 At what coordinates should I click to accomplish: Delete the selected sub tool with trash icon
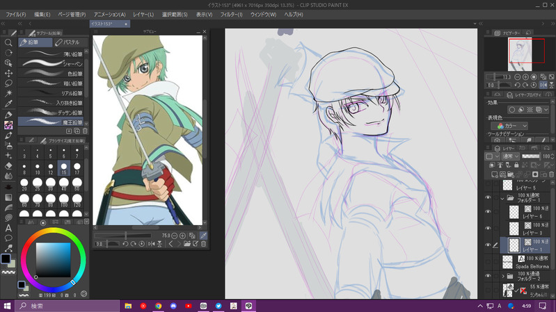(x=85, y=131)
